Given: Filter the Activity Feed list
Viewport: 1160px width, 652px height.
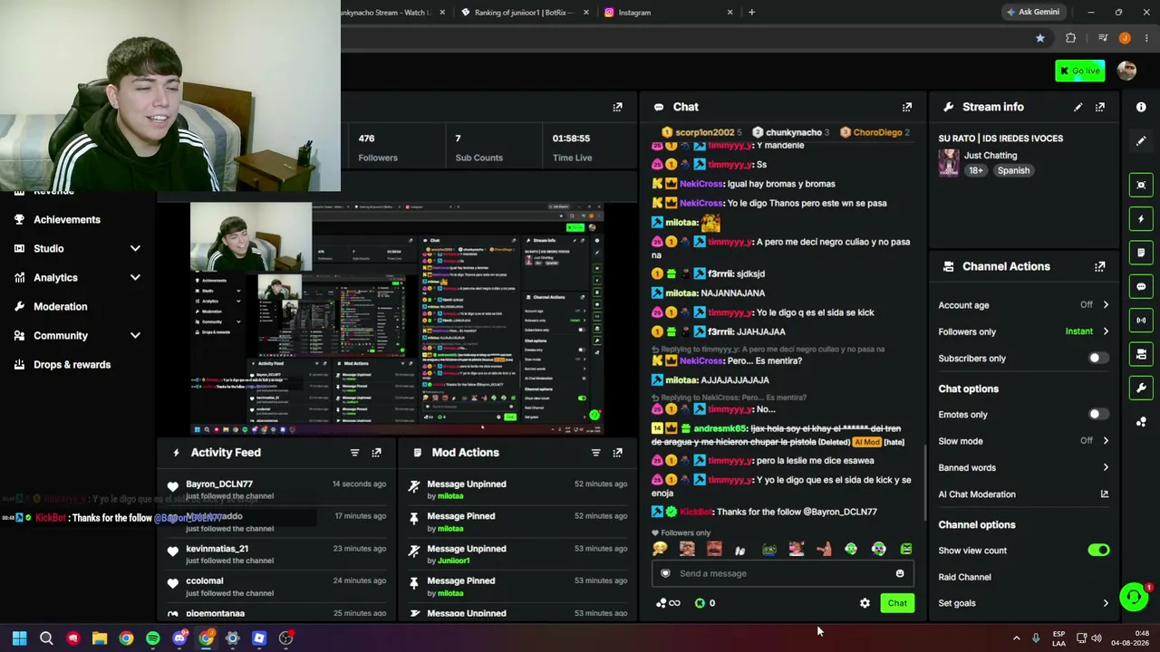Looking at the screenshot, I should coord(354,453).
